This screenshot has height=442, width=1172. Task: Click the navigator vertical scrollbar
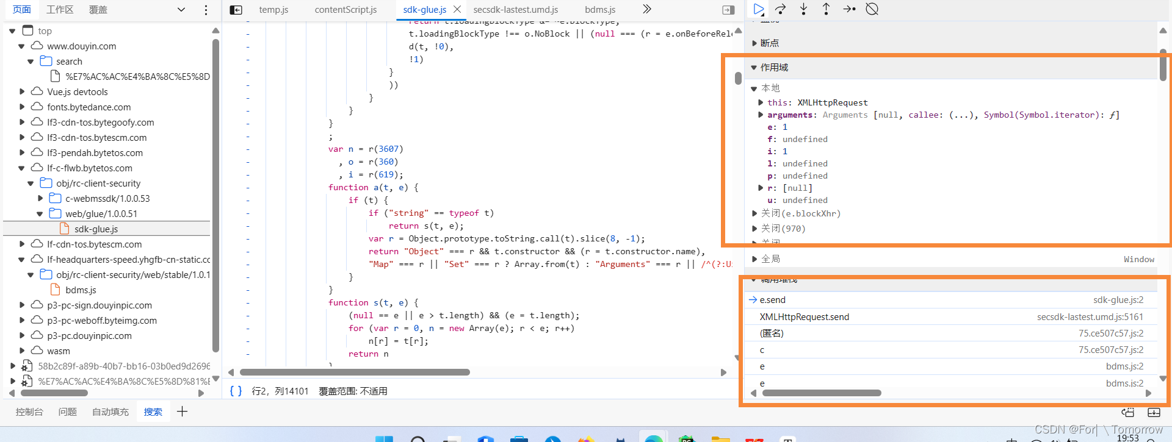215,195
